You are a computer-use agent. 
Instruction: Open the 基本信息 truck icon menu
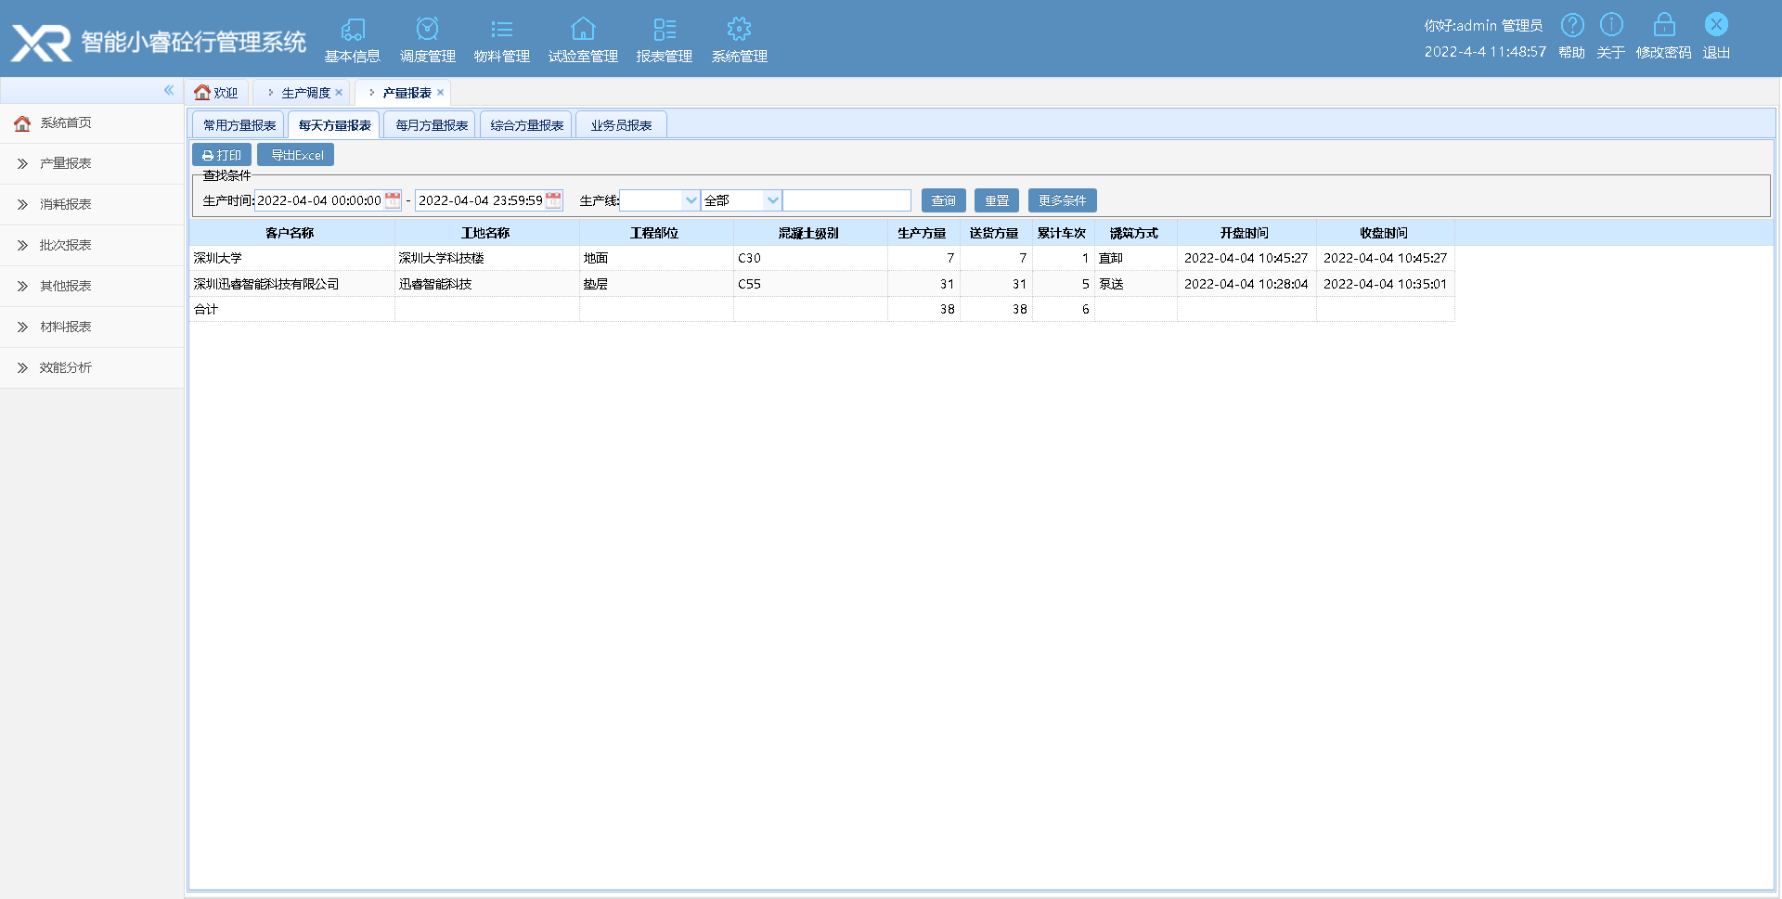click(353, 30)
